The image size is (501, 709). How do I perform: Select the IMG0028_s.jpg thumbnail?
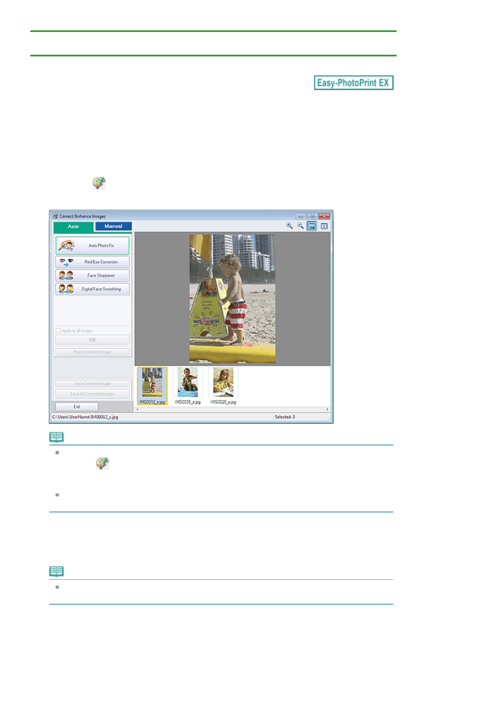coord(223,383)
